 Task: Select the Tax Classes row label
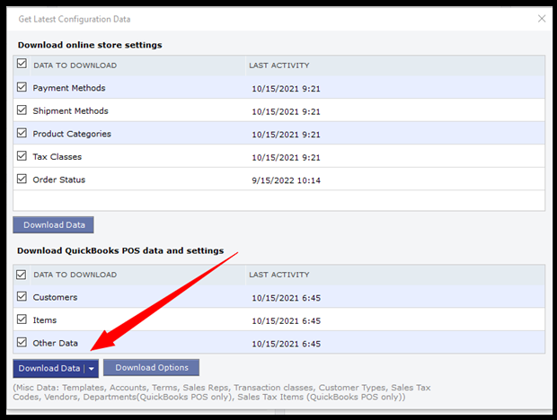[57, 157]
